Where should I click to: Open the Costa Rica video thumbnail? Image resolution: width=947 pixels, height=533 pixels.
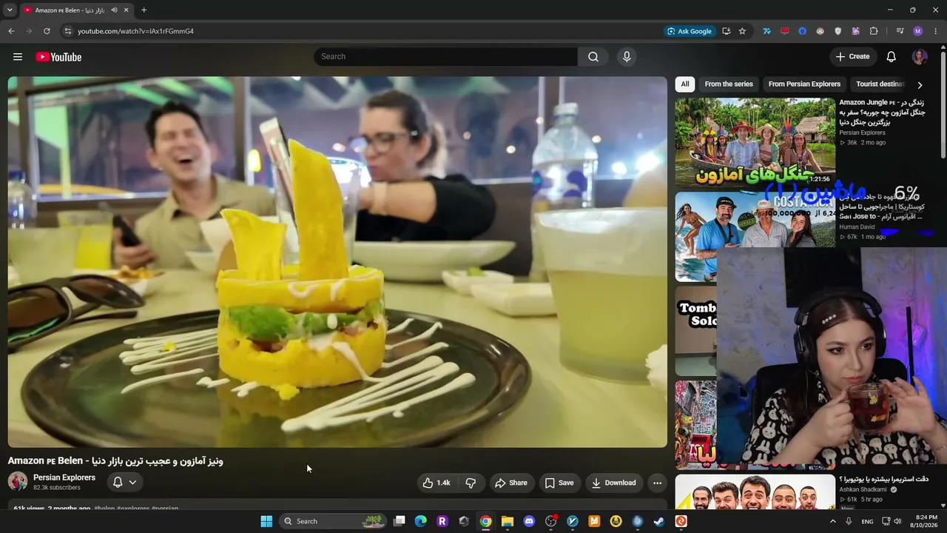755,237
